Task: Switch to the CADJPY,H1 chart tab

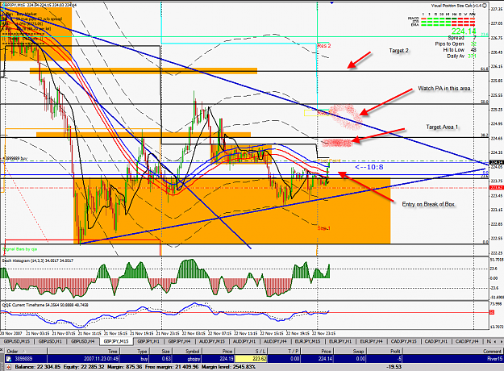Action: (x=436, y=341)
